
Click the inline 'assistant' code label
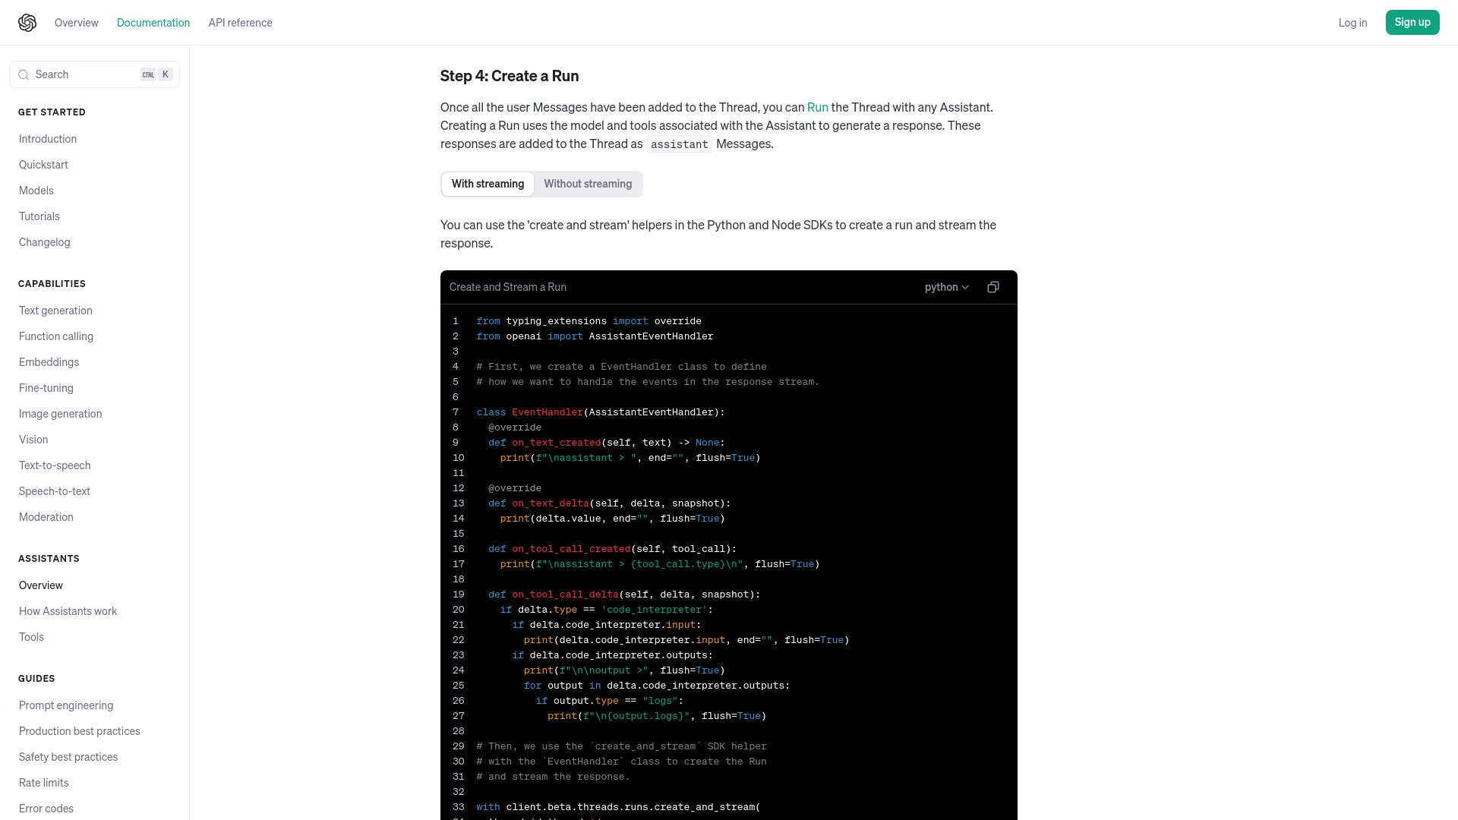[680, 144]
